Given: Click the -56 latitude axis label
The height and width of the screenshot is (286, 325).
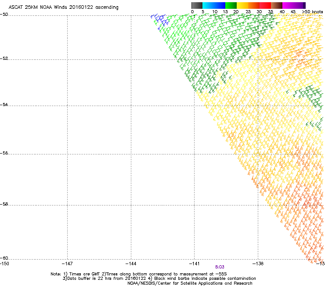Looking at the screenshot, I should point(4,153).
